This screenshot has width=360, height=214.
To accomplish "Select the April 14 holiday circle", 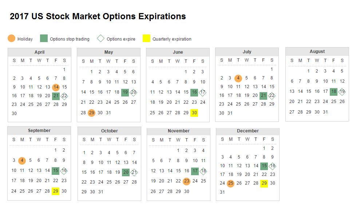I will tap(56, 87).
